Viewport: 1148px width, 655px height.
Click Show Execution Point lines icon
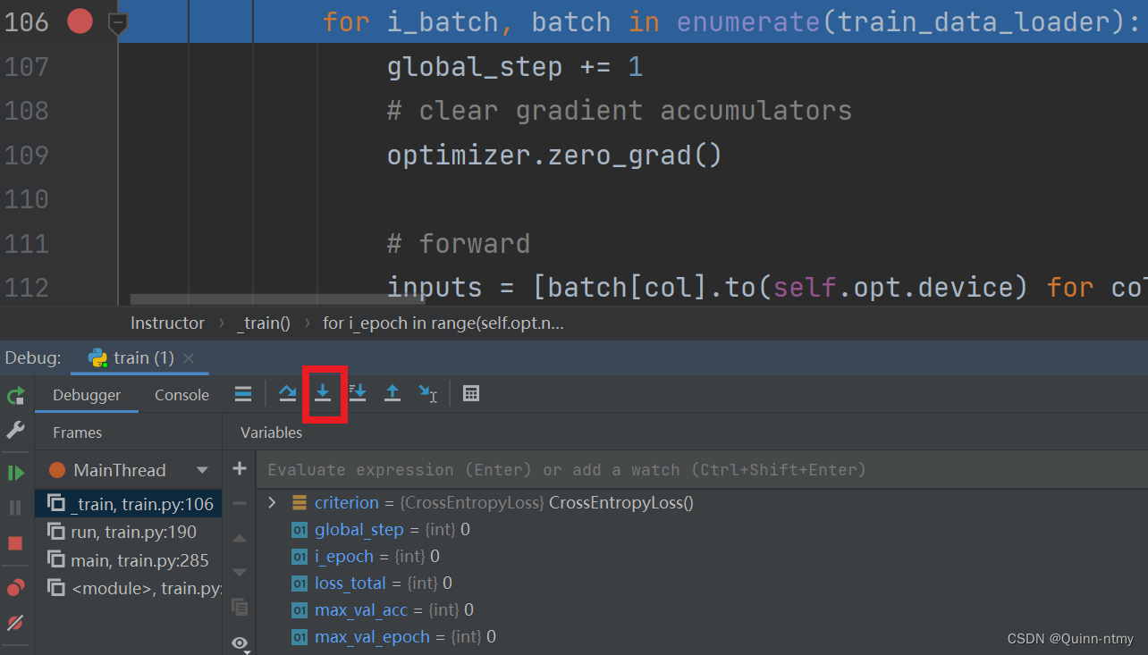coord(243,393)
